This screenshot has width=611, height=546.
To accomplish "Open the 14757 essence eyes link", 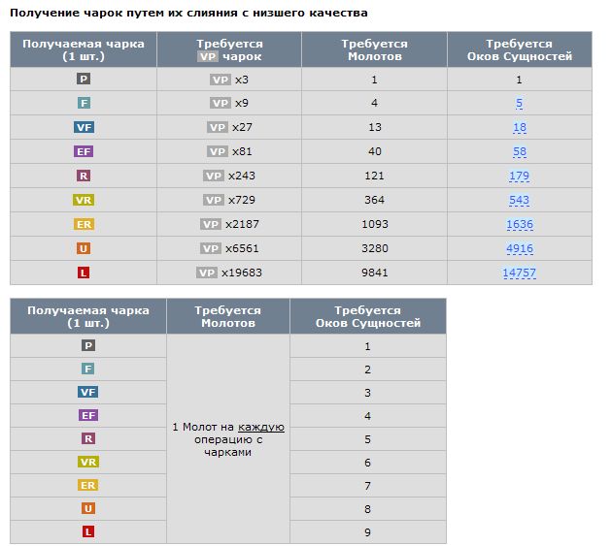I will [519, 273].
